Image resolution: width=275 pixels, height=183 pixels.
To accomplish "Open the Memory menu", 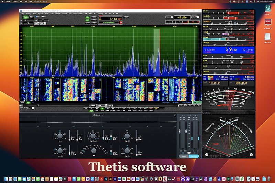I will pyautogui.click(x=29, y=14).
